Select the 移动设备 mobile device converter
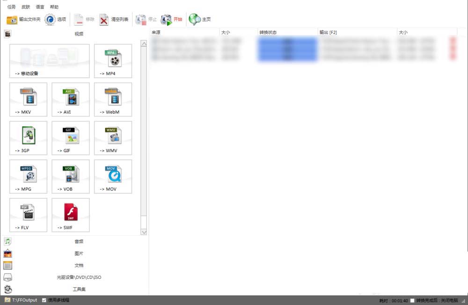468x305 pixels. click(x=50, y=61)
